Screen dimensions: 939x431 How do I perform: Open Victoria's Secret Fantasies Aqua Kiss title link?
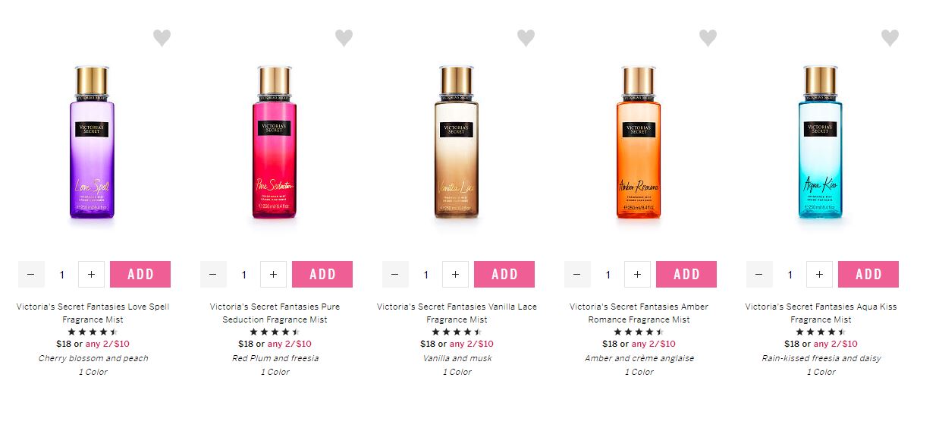tap(821, 313)
